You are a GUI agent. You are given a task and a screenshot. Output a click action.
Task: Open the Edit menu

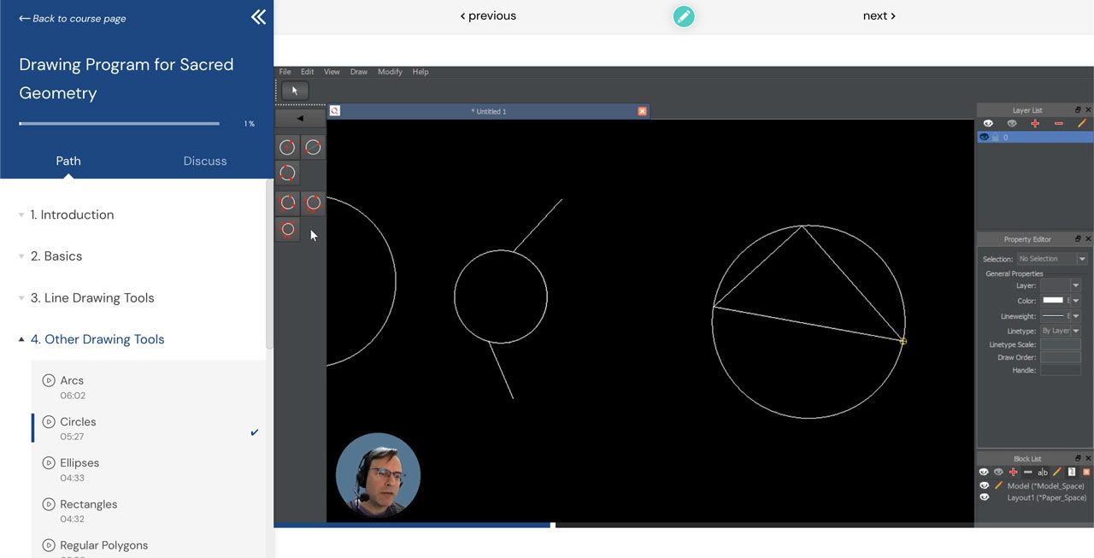[x=307, y=72]
